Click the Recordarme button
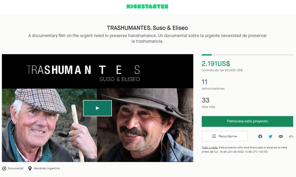The height and width of the screenshot is (177, 296). click(x=224, y=136)
